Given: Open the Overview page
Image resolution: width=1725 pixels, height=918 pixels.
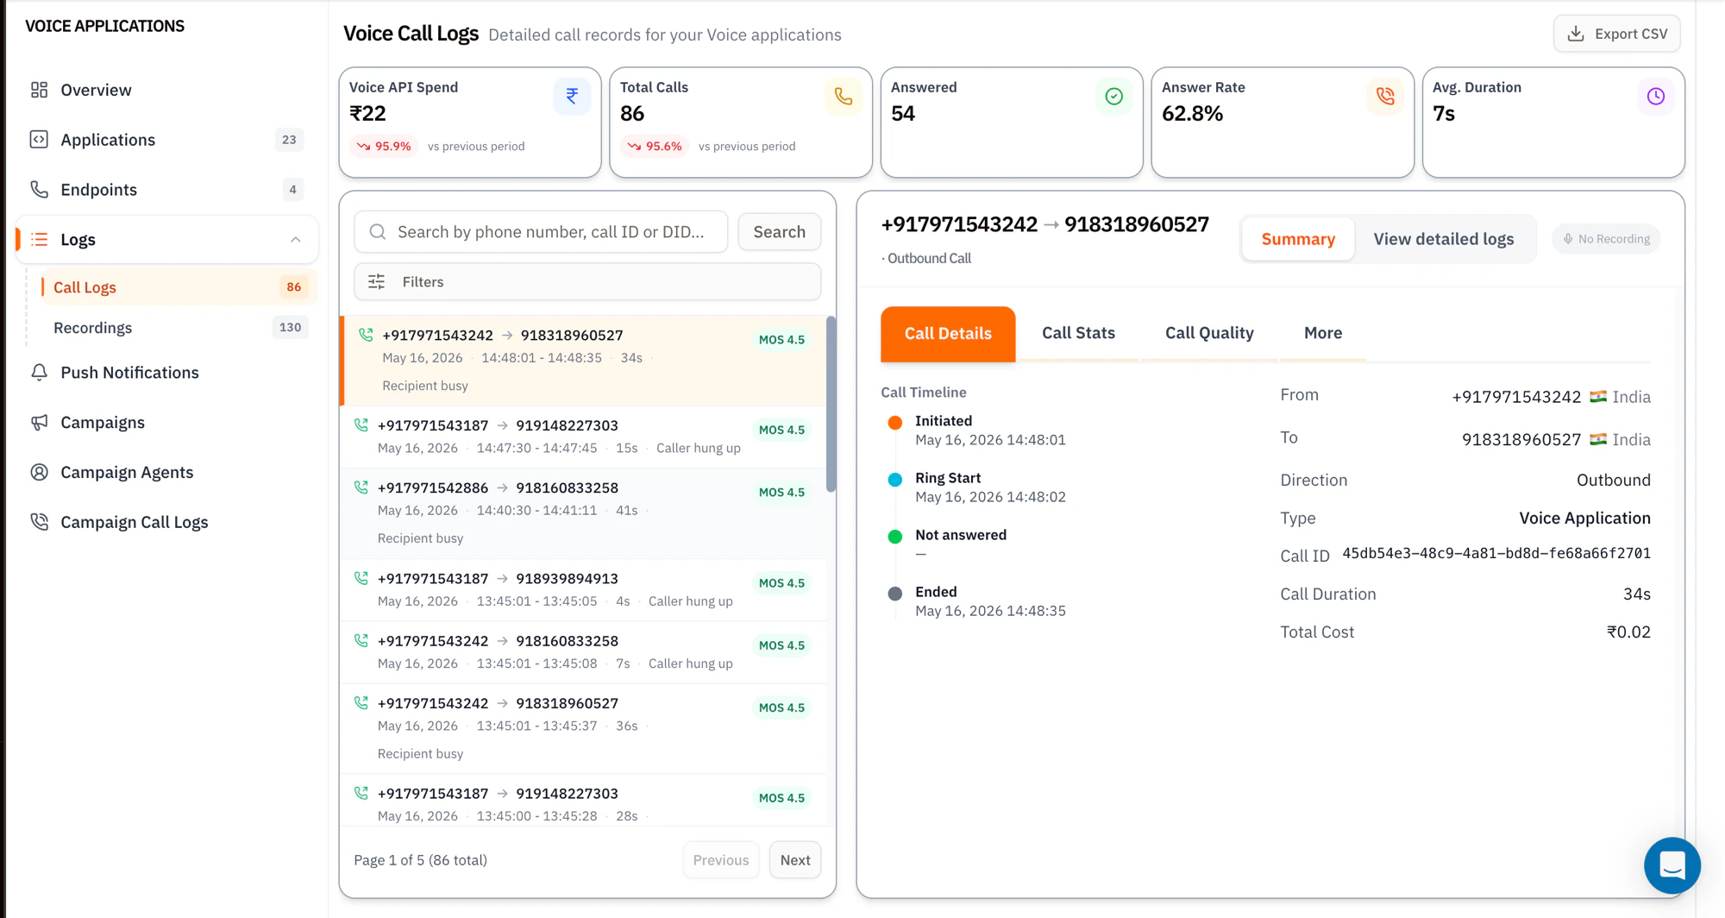Looking at the screenshot, I should 167,90.
